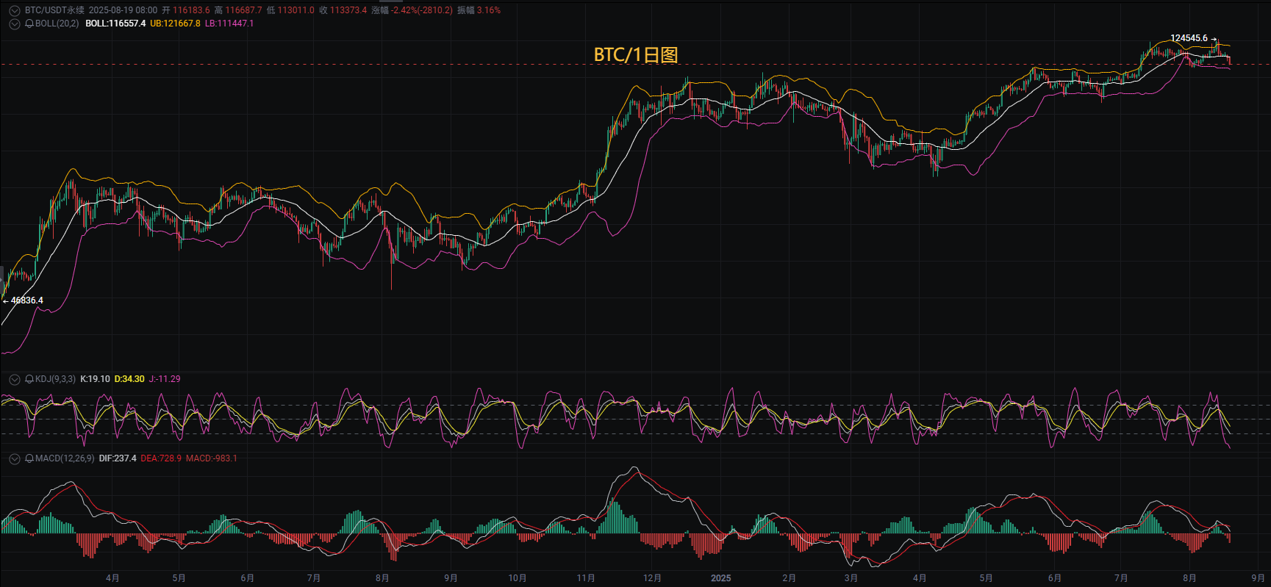
Task: Click the orange UB:121667.8 upper band value
Action: point(175,24)
